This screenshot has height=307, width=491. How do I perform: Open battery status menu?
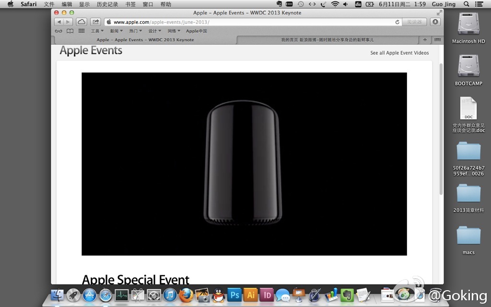[x=370, y=4]
